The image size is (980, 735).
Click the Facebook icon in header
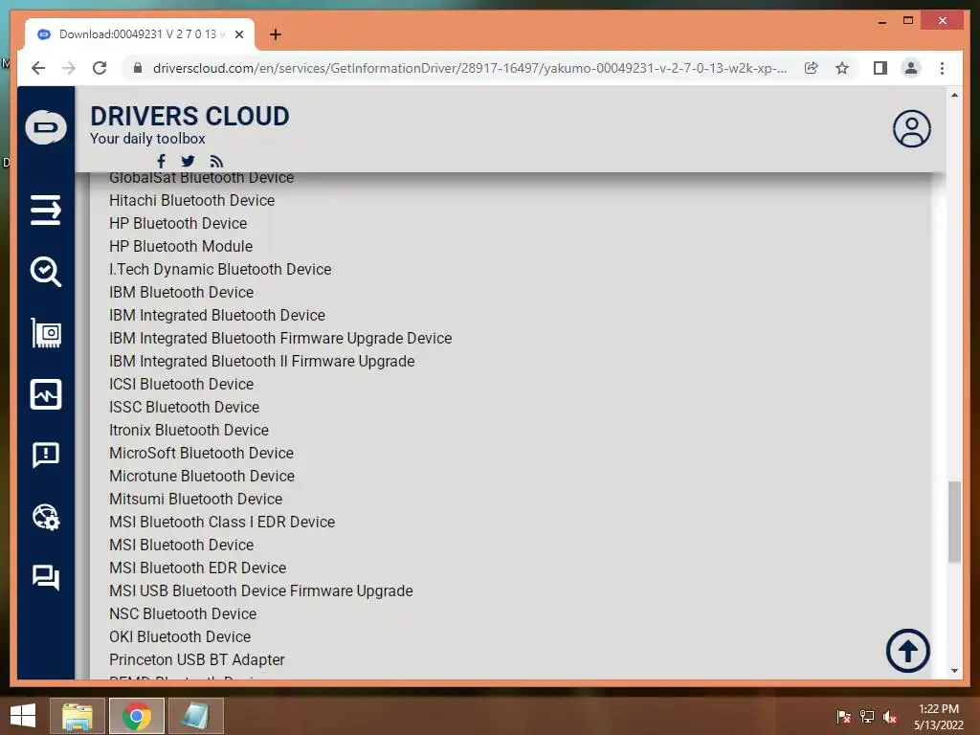click(161, 161)
